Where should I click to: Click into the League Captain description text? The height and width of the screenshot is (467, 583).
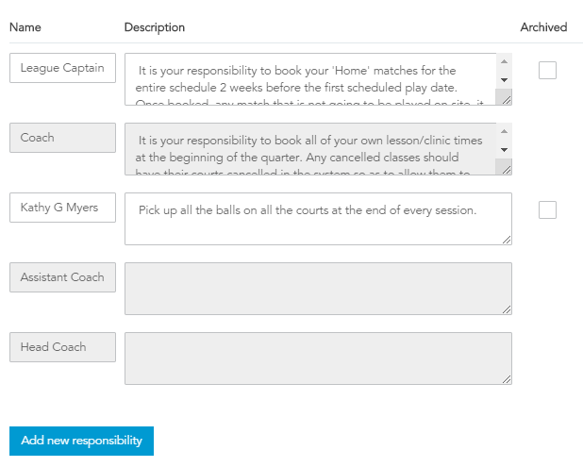310,79
